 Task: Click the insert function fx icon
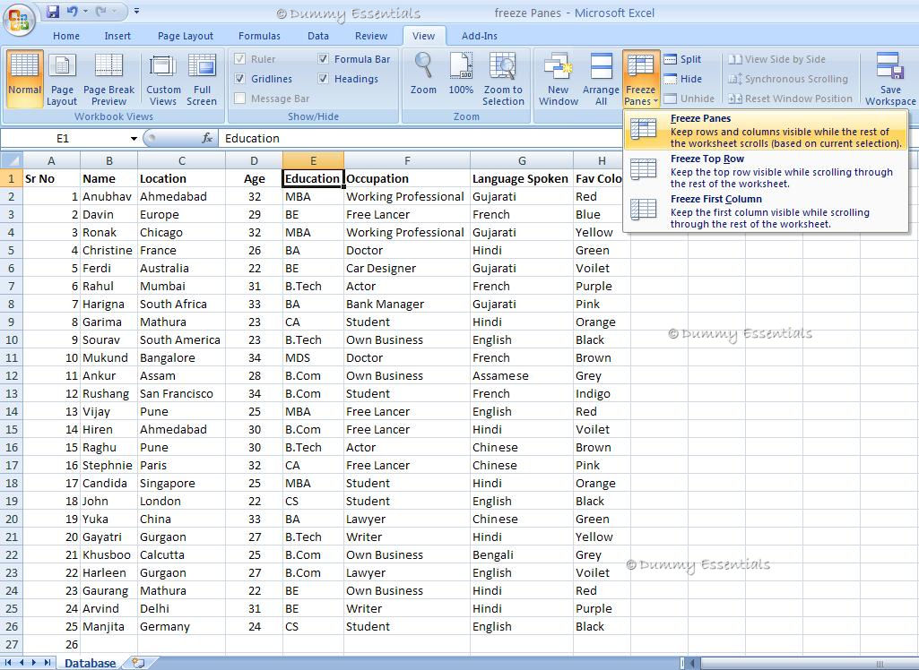[207, 138]
